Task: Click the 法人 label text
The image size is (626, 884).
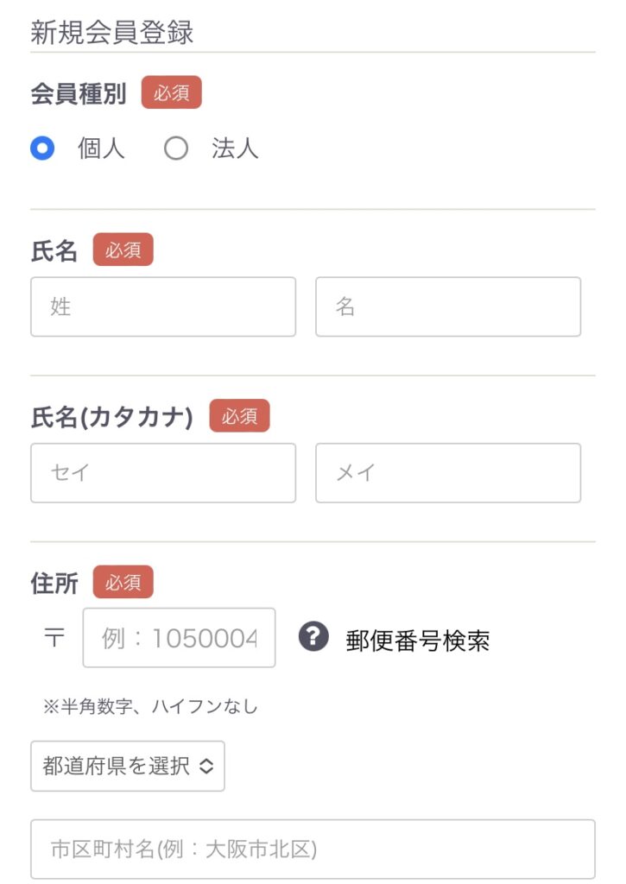Action: [x=235, y=148]
